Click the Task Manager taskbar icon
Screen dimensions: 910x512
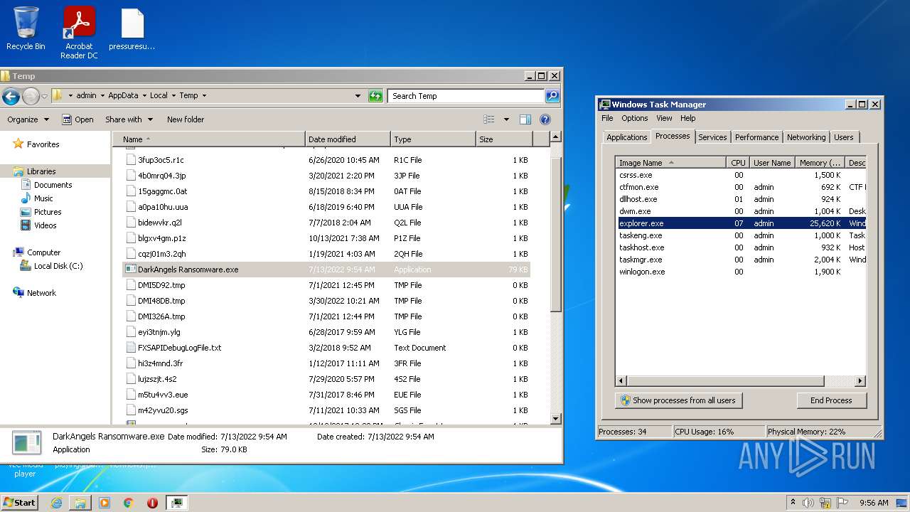(177, 503)
